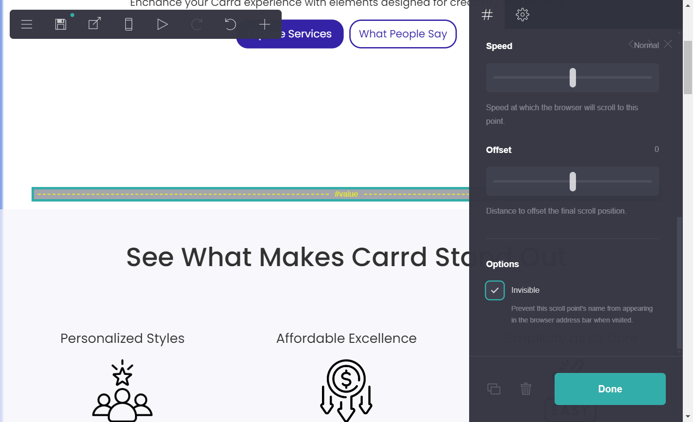This screenshot has width=693, height=422.
Task: Save the site with the floppy disk icon
Action: [x=61, y=24]
